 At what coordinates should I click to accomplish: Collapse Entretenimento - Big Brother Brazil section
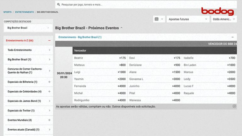232,37
